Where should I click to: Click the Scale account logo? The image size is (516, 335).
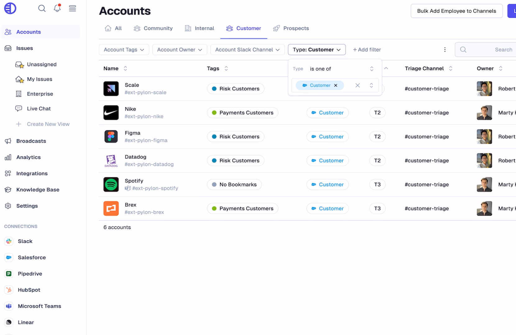(x=111, y=89)
